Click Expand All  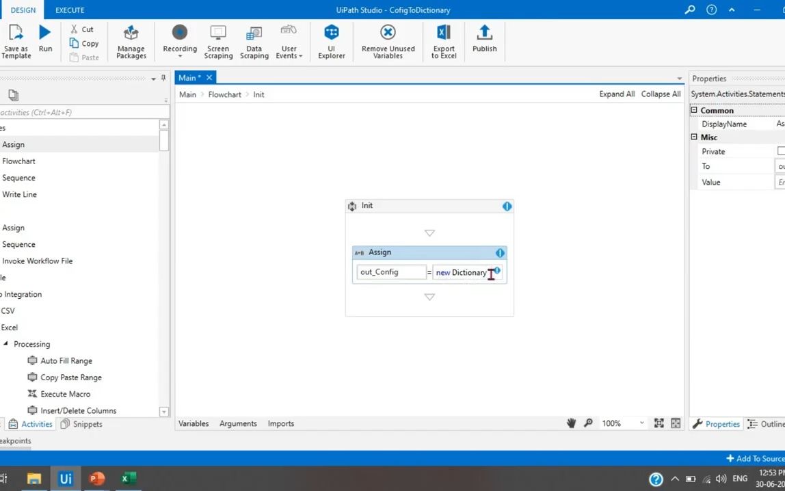617,94
